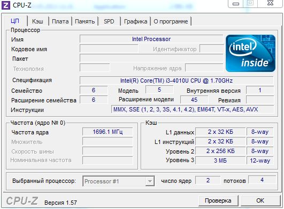The width and height of the screenshot is (284, 209).
Task: Click the empty Кодовое имя field
Action: coord(109,49)
